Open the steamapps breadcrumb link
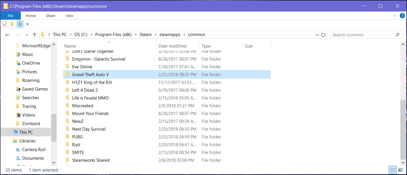 coord(170,34)
